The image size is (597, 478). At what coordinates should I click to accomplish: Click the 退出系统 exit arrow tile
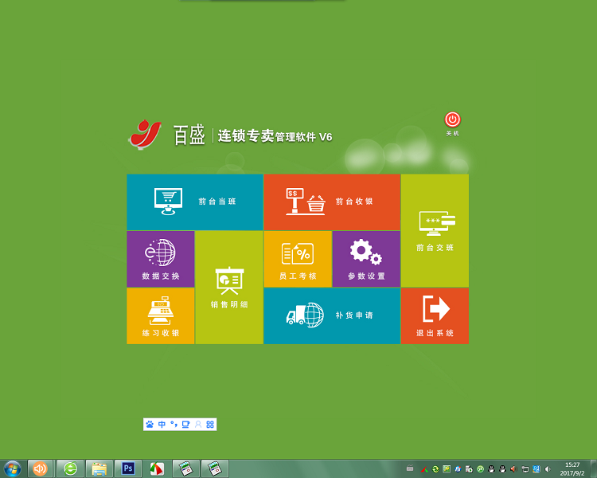(435, 316)
